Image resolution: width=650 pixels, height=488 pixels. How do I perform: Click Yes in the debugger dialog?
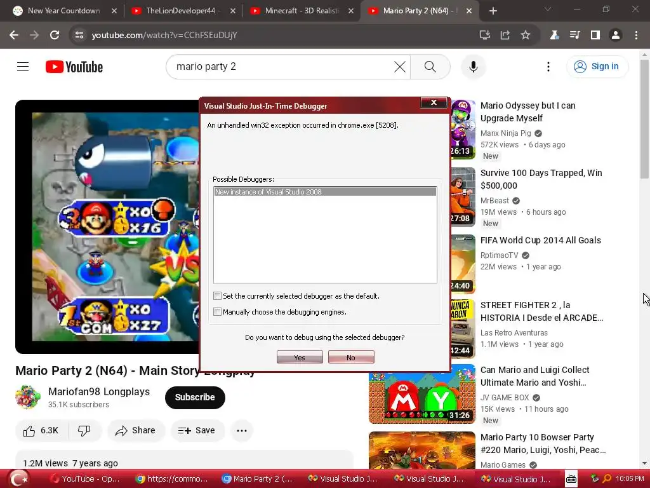point(300,357)
